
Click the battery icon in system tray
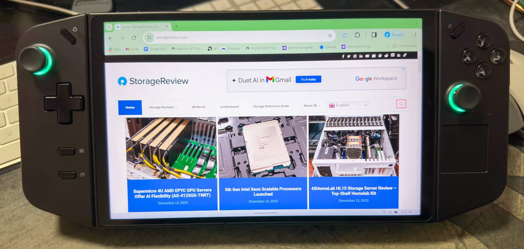pyautogui.click(x=396, y=212)
